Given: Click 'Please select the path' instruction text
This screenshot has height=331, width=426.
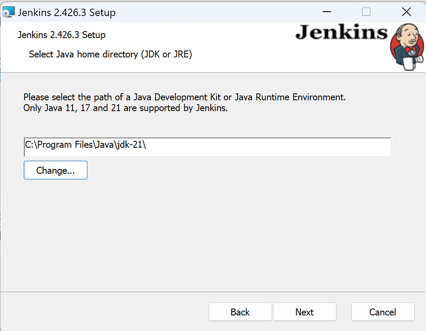Looking at the screenshot, I should [184, 97].
